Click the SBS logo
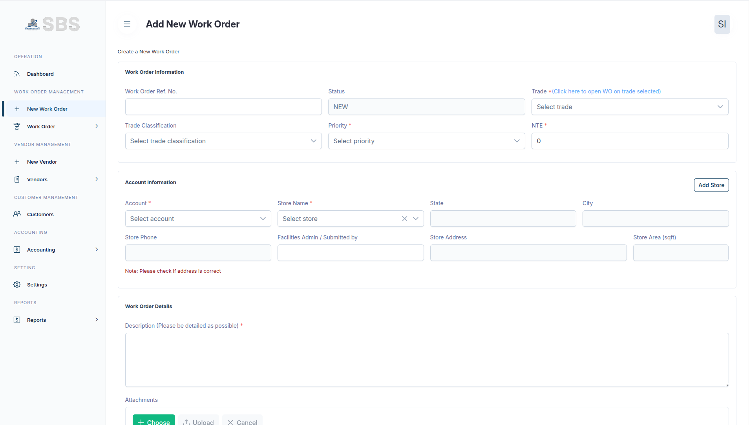This screenshot has width=749, height=425. (x=53, y=24)
